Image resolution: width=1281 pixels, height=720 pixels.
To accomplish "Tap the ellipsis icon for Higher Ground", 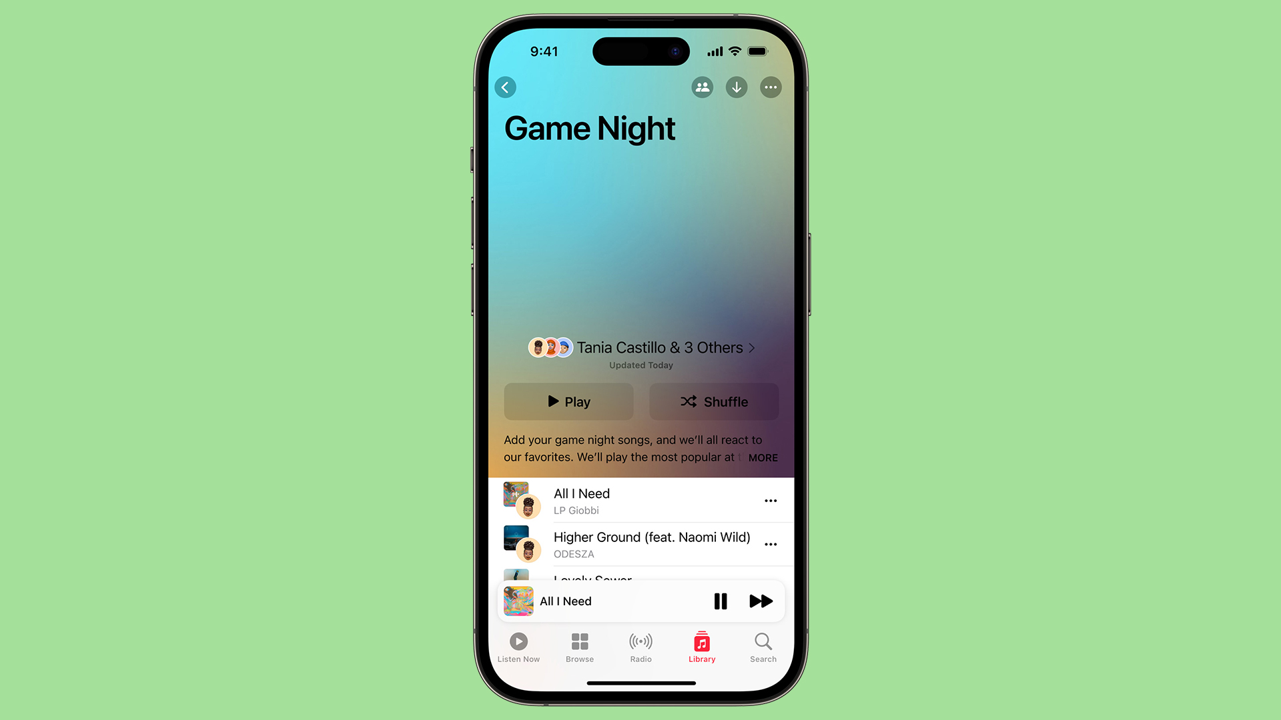I will click(770, 544).
